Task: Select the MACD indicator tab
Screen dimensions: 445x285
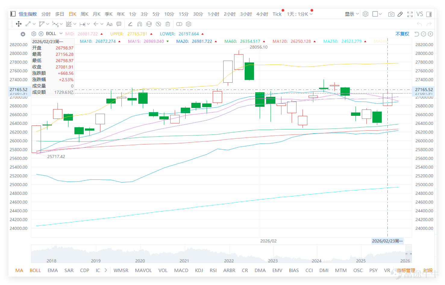Action: (x=181, y=271)
